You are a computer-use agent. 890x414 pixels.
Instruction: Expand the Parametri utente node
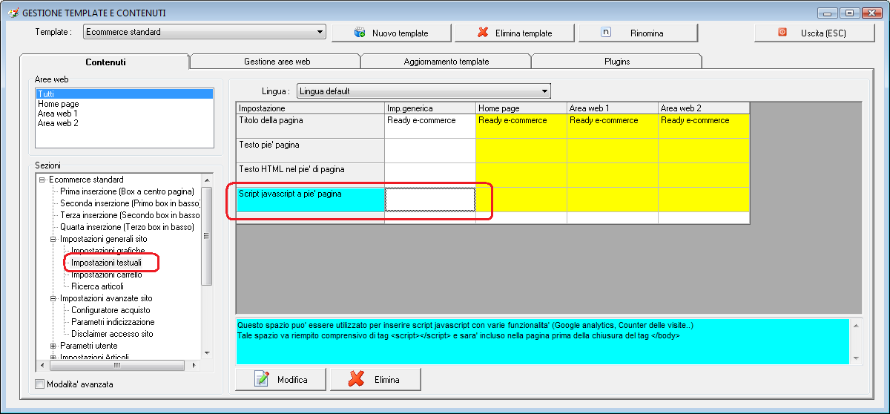click(53, 346)
